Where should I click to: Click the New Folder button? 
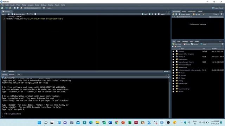tap(177, 44)
